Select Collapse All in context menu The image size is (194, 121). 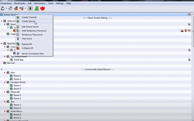(x=34, y=48)
